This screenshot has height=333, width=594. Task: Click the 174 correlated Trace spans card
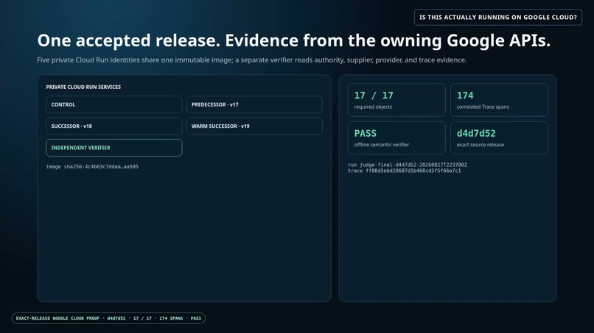point(499,100)
